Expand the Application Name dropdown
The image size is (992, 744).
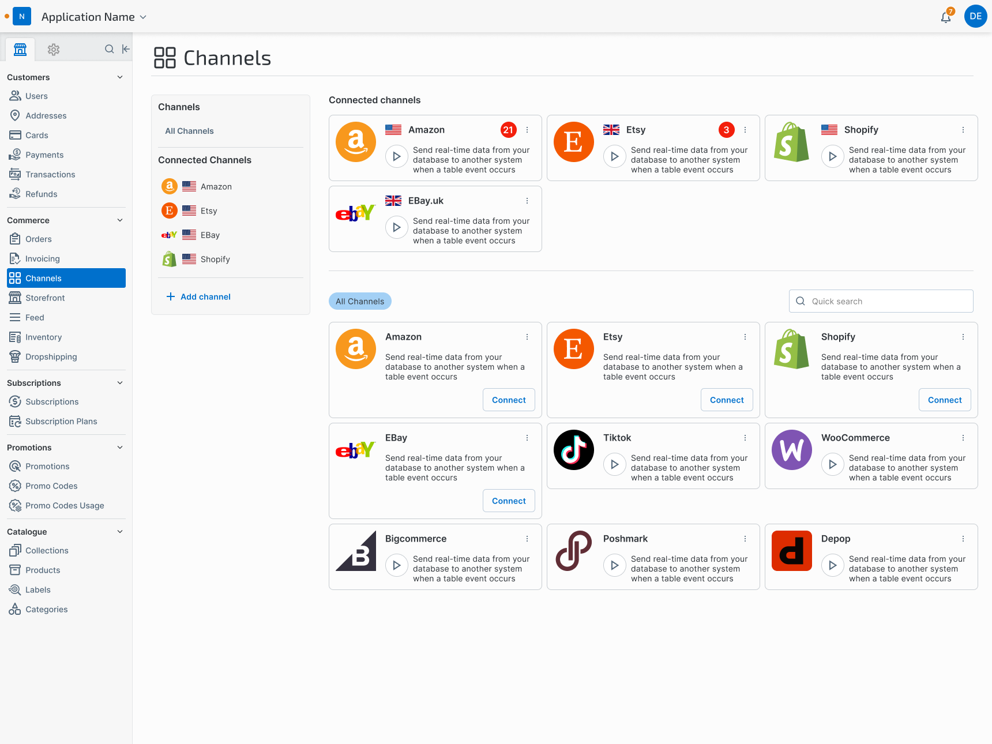[x=93, y=17]
